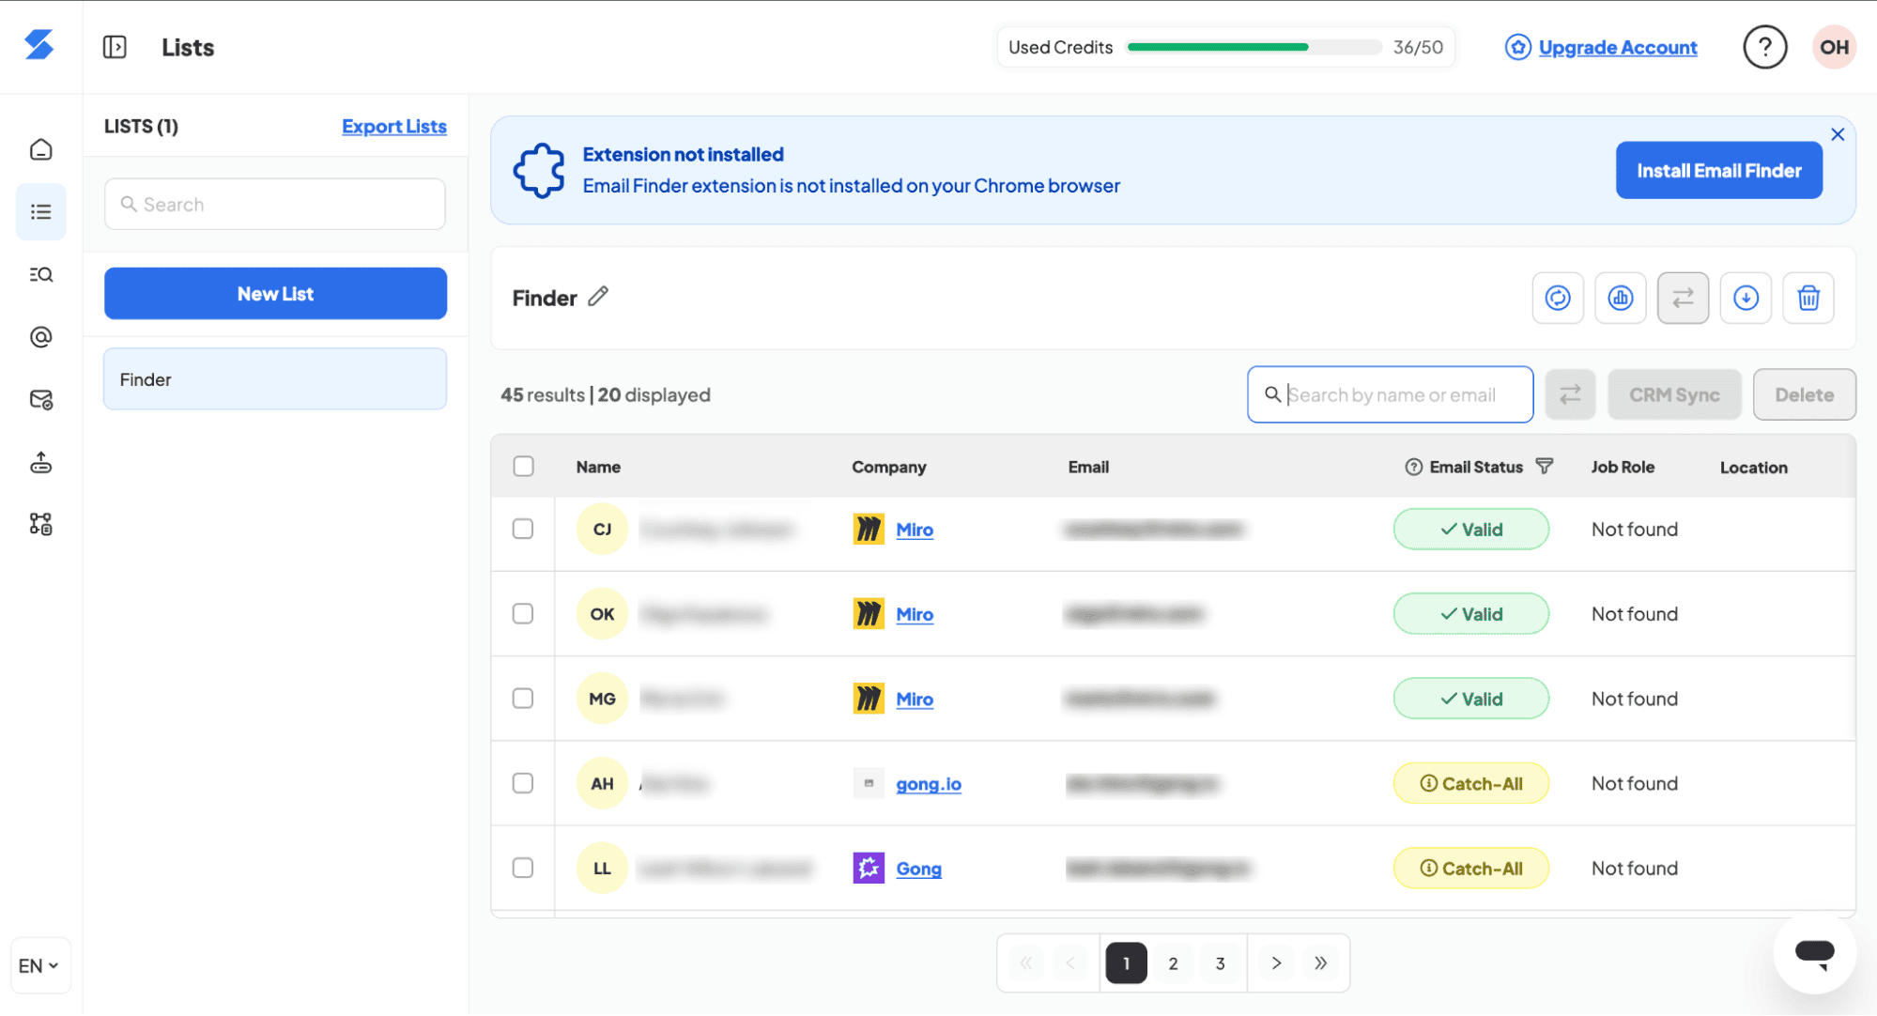Open the search-list sidebar icon

(x=40, y=274)
